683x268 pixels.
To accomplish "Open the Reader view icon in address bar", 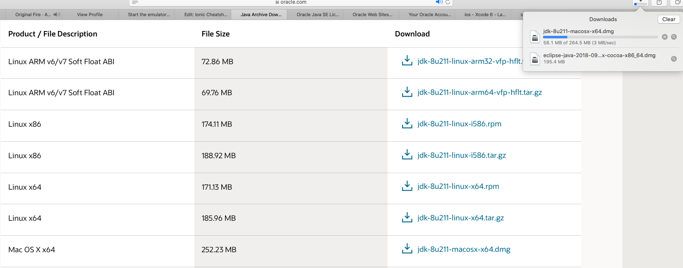I will click(x=135, y=2).
